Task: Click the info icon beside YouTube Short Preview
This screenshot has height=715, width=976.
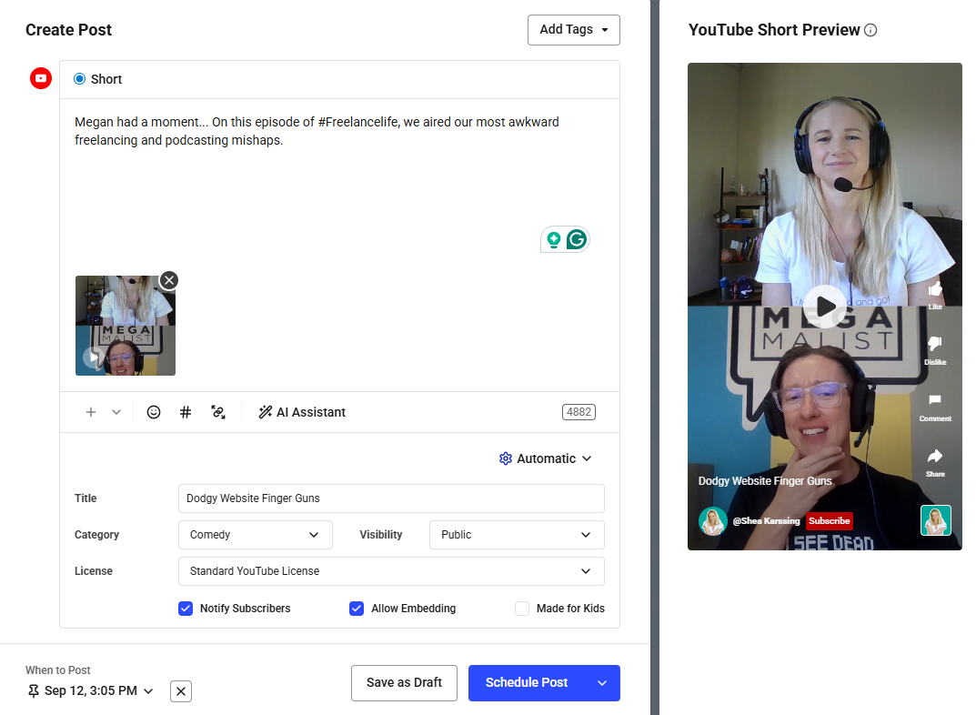Action: [870, 29]
